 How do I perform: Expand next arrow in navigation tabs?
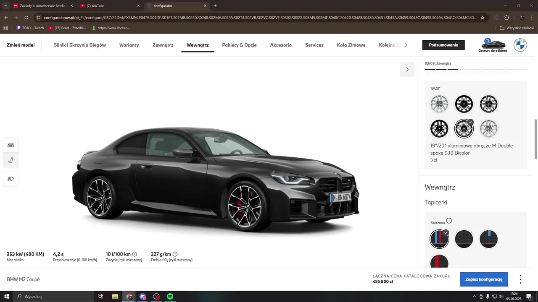pyautogui.click(x=405, y=45)
